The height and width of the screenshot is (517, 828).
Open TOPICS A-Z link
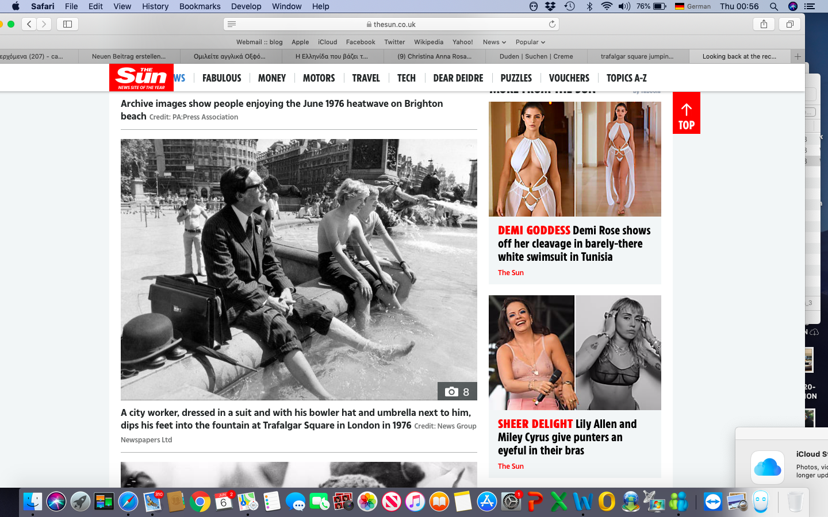[x=627, y=78]
